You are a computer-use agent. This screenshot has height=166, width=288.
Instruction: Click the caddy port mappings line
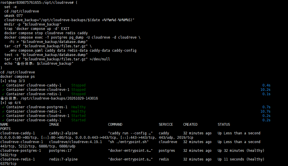(x=97, y=138)
